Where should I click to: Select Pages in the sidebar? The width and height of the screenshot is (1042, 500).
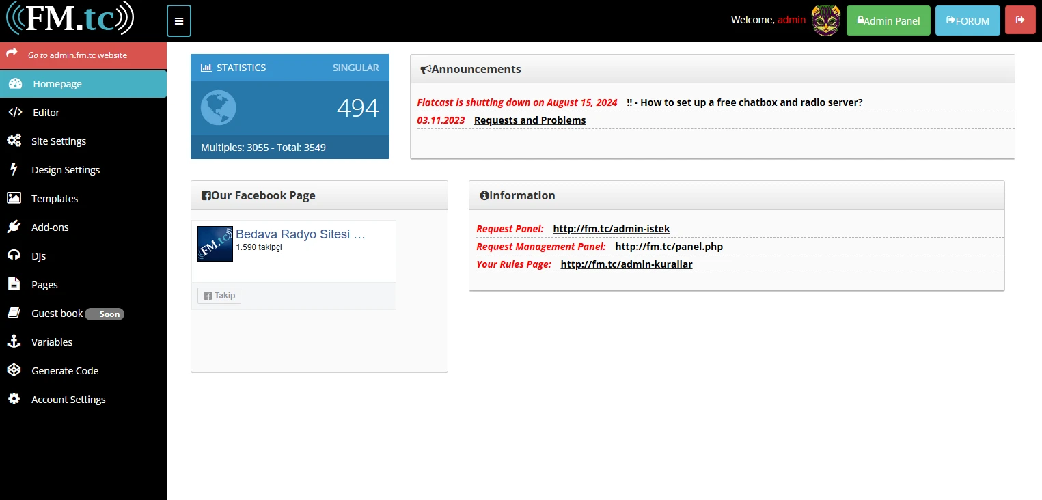pyautogui.click(x=44, y=285)
